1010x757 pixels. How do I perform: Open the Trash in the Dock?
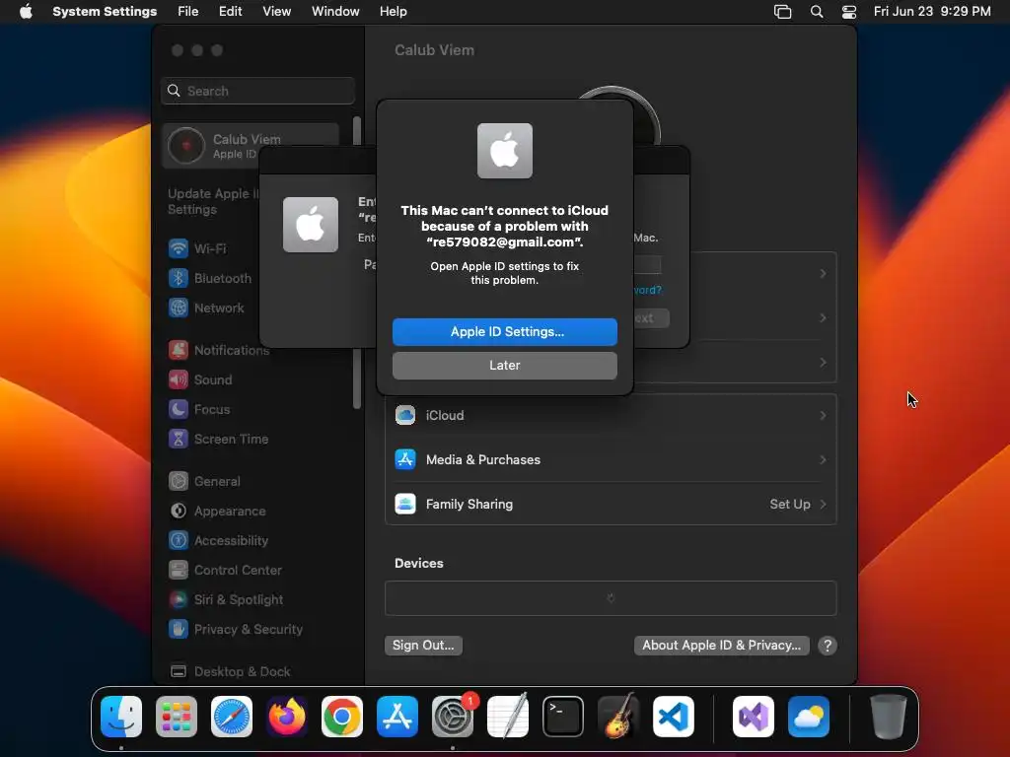(x=889, y=717)
